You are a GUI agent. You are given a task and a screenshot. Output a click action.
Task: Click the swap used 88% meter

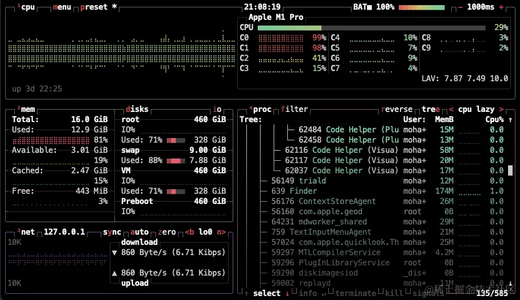pyautogui.click(x=176, y=161)
